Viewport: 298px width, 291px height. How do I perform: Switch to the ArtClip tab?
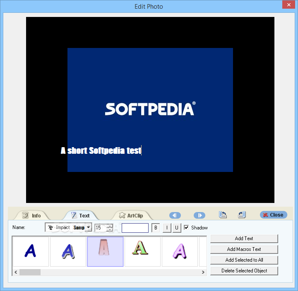(131, 215)
